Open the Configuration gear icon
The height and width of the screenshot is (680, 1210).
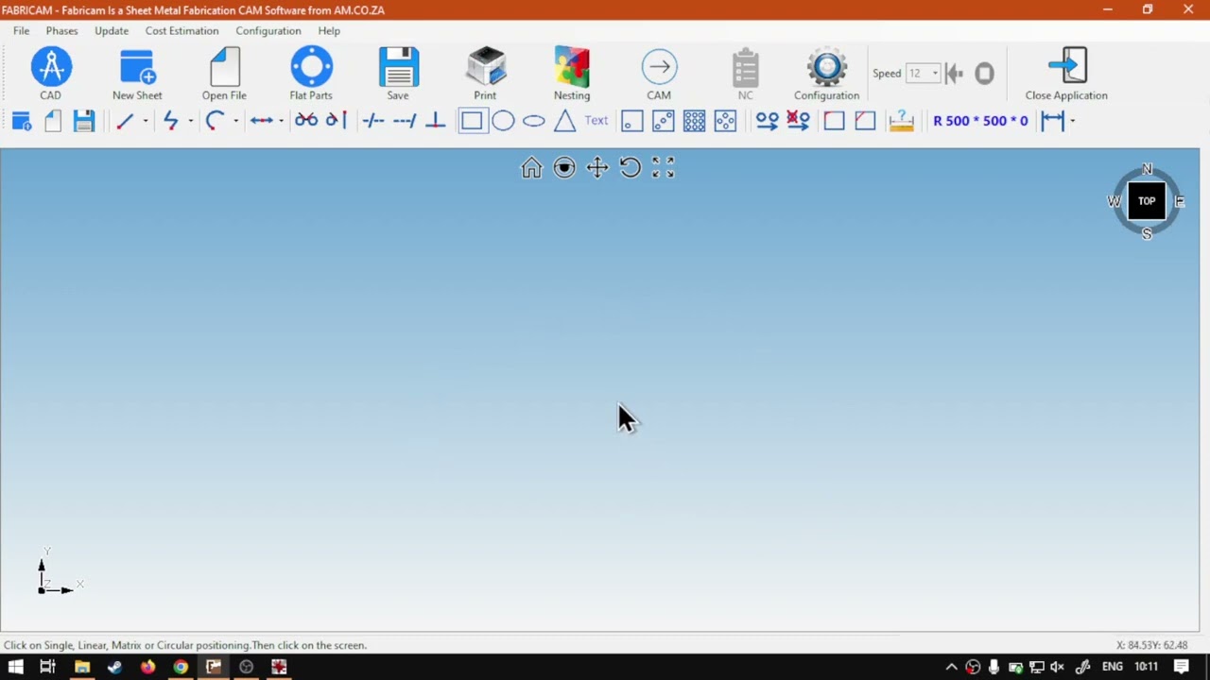click(827, 74)
